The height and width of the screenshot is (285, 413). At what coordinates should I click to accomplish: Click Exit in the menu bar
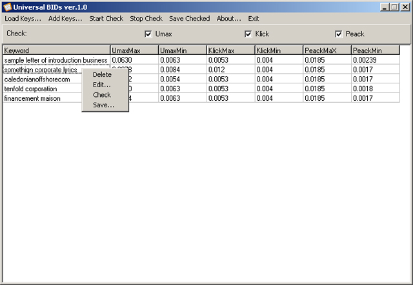254,19
